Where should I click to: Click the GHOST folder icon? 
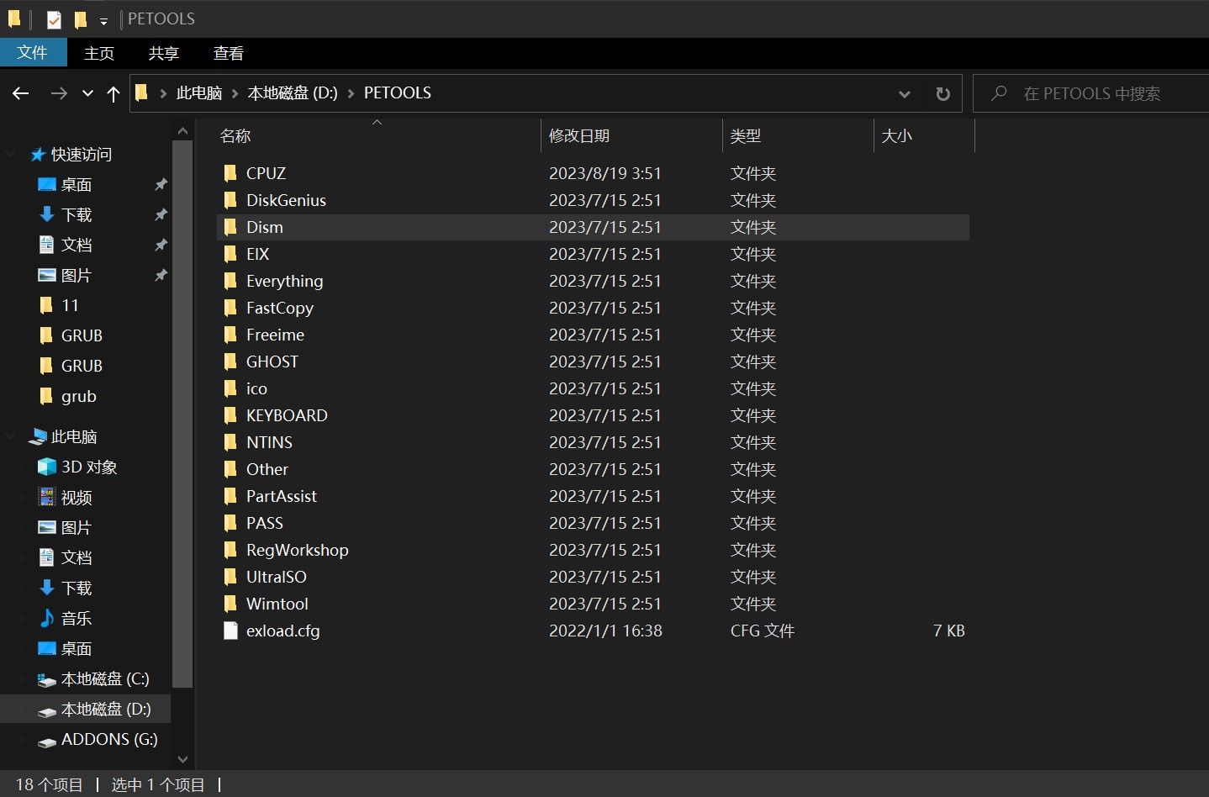[x=230, y=362]
